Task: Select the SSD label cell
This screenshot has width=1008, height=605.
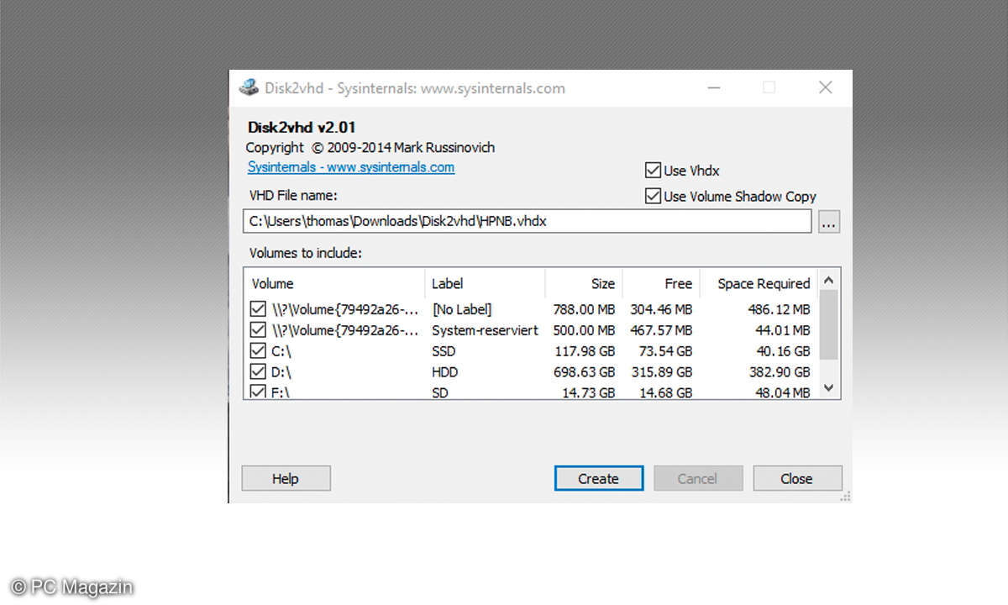Action: coord(445,351)
